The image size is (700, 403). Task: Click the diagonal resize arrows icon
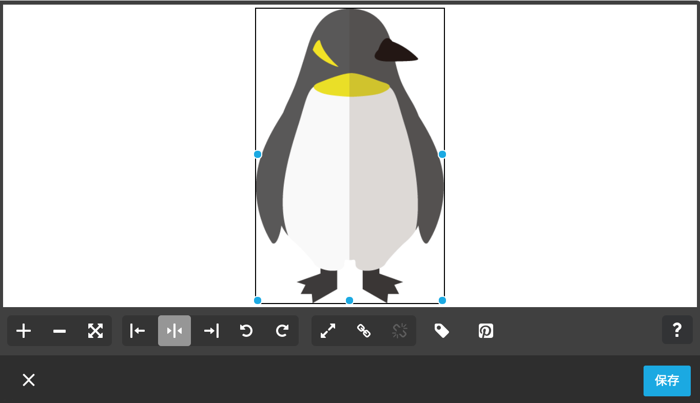328,331
